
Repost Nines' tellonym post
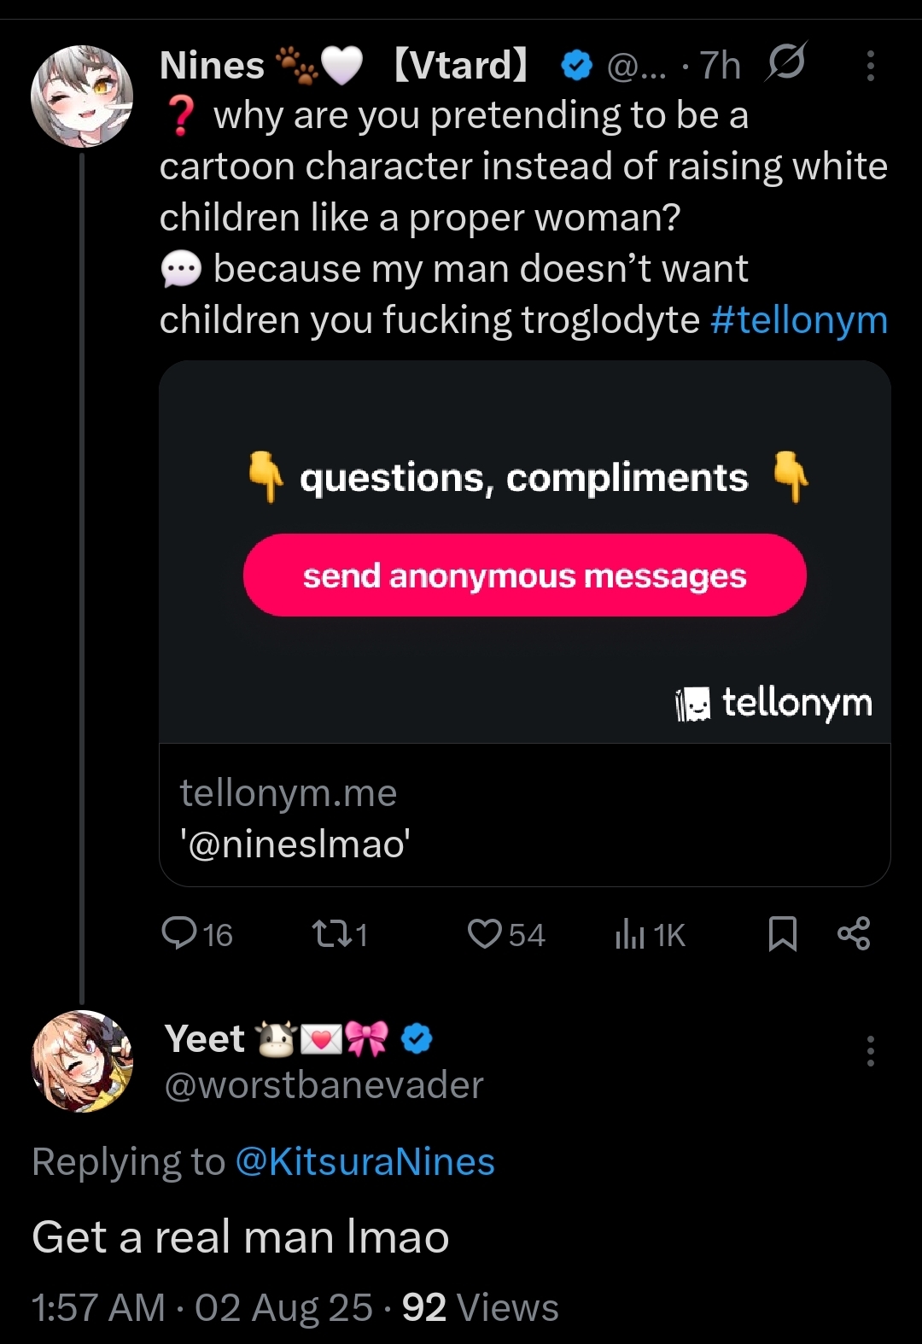[339, 934]
